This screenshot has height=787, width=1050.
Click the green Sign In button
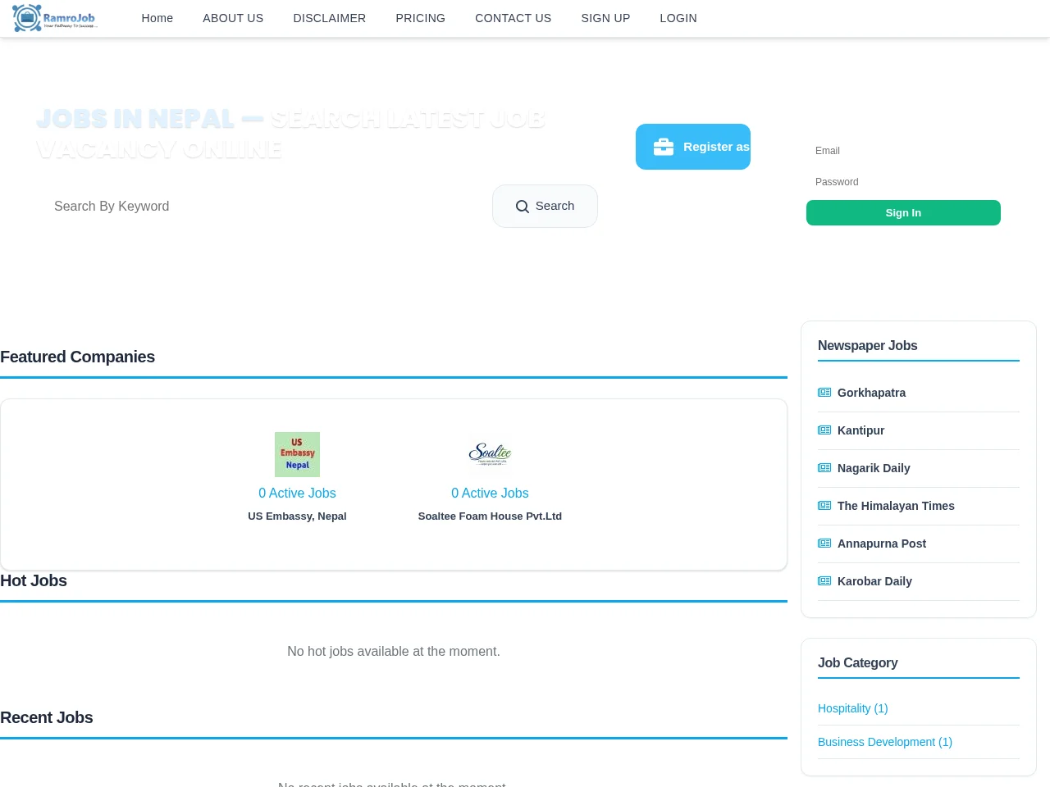pyautogui.click(x=903, y=212)
